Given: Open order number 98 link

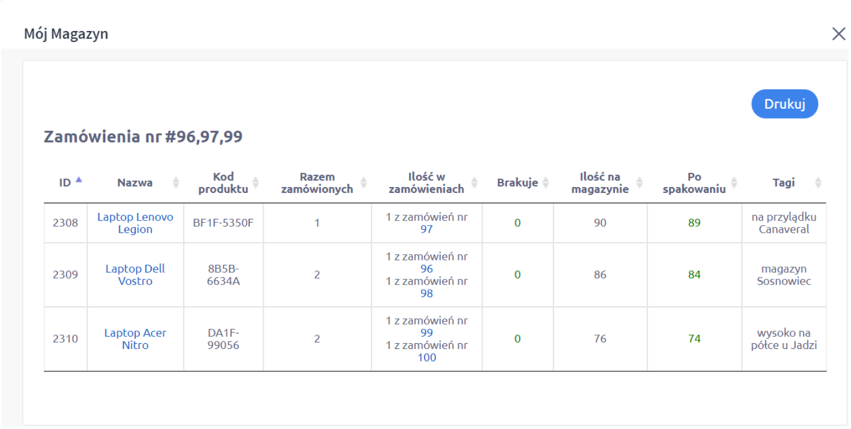Looking at the screenshot, I should 426,293.
